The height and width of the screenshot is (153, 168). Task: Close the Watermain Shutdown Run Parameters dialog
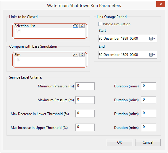tap(161, 4)
